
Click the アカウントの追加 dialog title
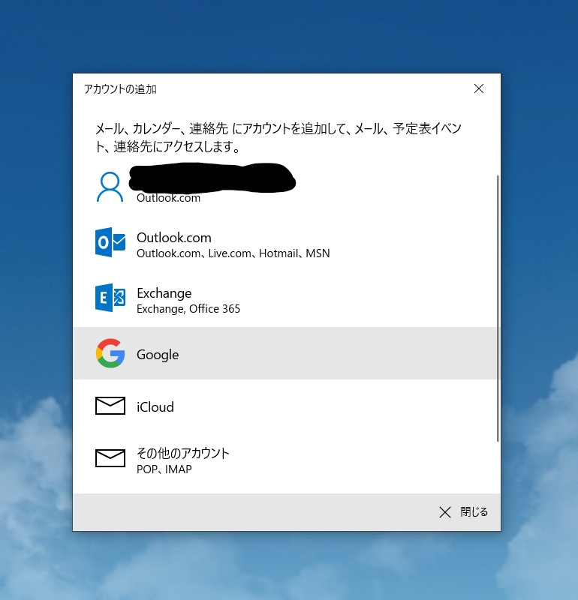(x=120, y=89)
